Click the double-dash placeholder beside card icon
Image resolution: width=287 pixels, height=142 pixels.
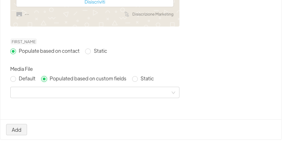[x=27, y=15]
